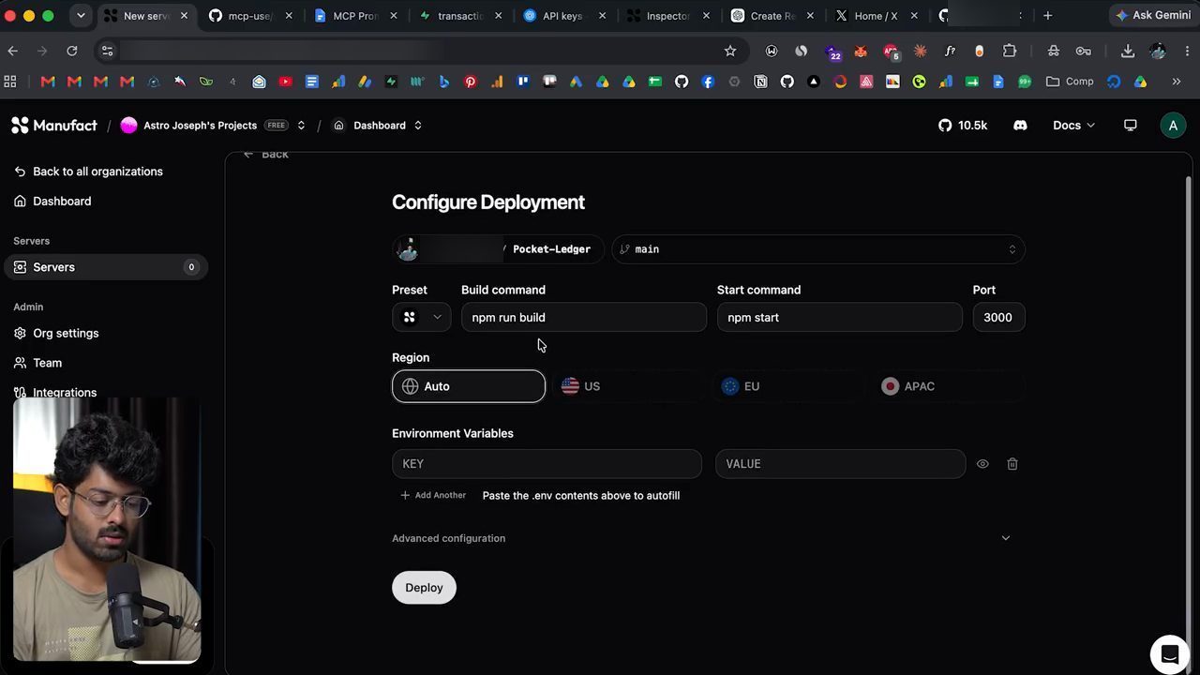Go back with the browser back arrow
The height and width of the screenshot is (675, 1200).
[x=12, y=51]
